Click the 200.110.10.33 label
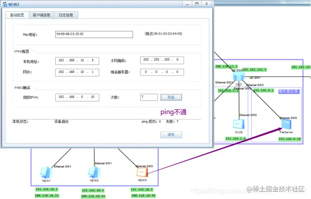This screenshot has width=311, height=199. coord(47,195)
